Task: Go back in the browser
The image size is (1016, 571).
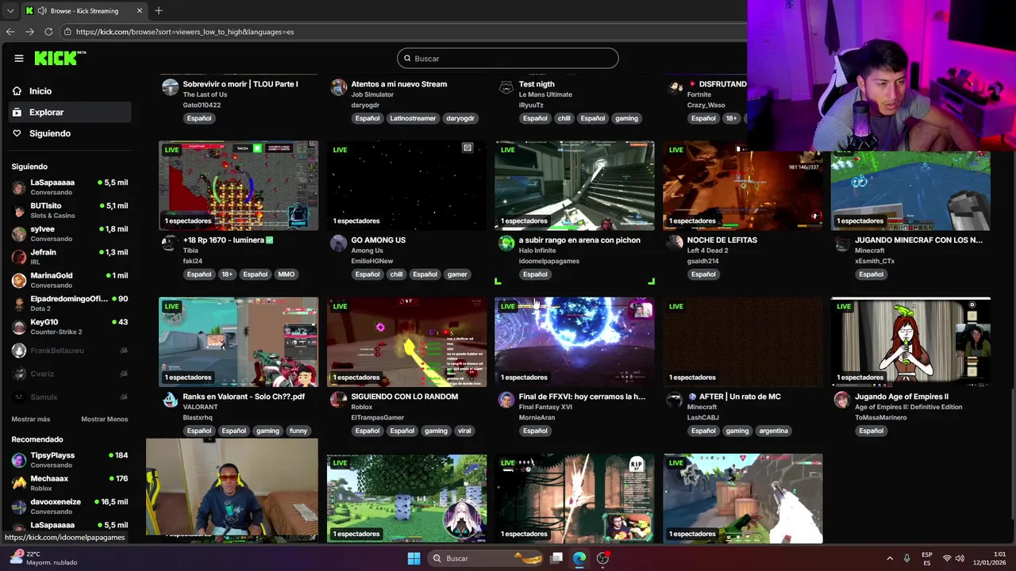Action: [x=10, y=32]
